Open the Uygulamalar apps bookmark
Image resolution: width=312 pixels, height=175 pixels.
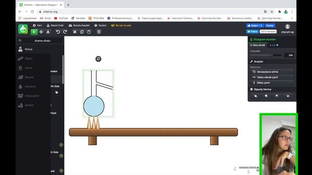(27, 18)
